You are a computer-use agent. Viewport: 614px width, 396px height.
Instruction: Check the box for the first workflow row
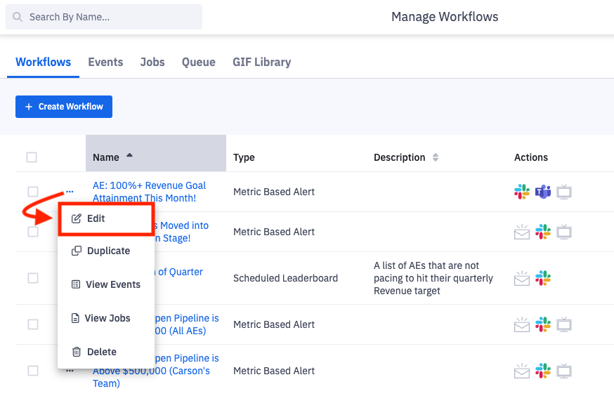(33, 192)
